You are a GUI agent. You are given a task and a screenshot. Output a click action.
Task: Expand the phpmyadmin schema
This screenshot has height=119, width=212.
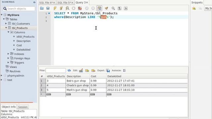[x=1, y=75]
